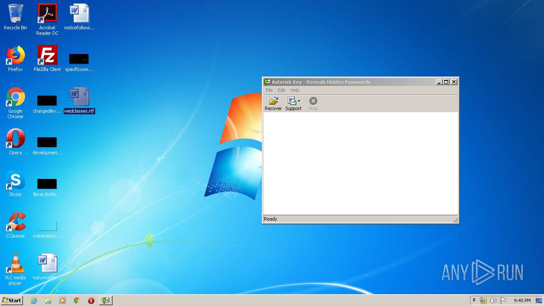The width and height of the screenshot is (544, 306).
Task: Select the Firefox desktop shortcut
Action: coord(15,59)
